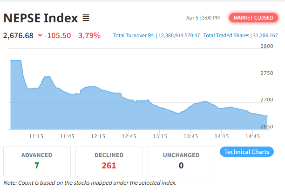Click the Apr 5 3:00 PM timestamp
This screenshot has height=194, width=285.
click(x=203, y=18)
